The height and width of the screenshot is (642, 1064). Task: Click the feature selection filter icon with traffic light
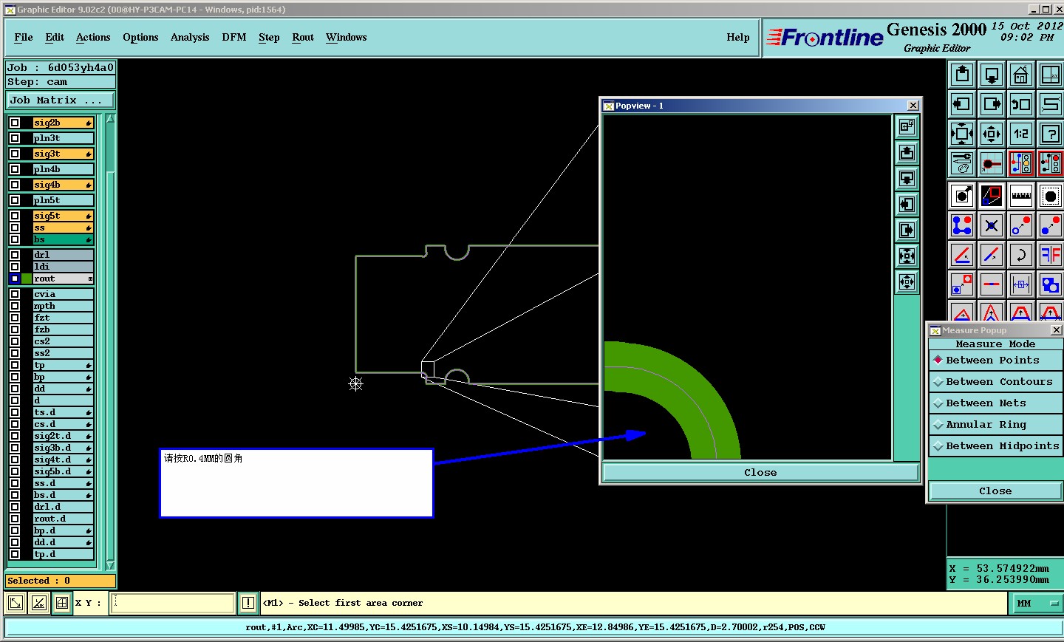coord(1021,163)
